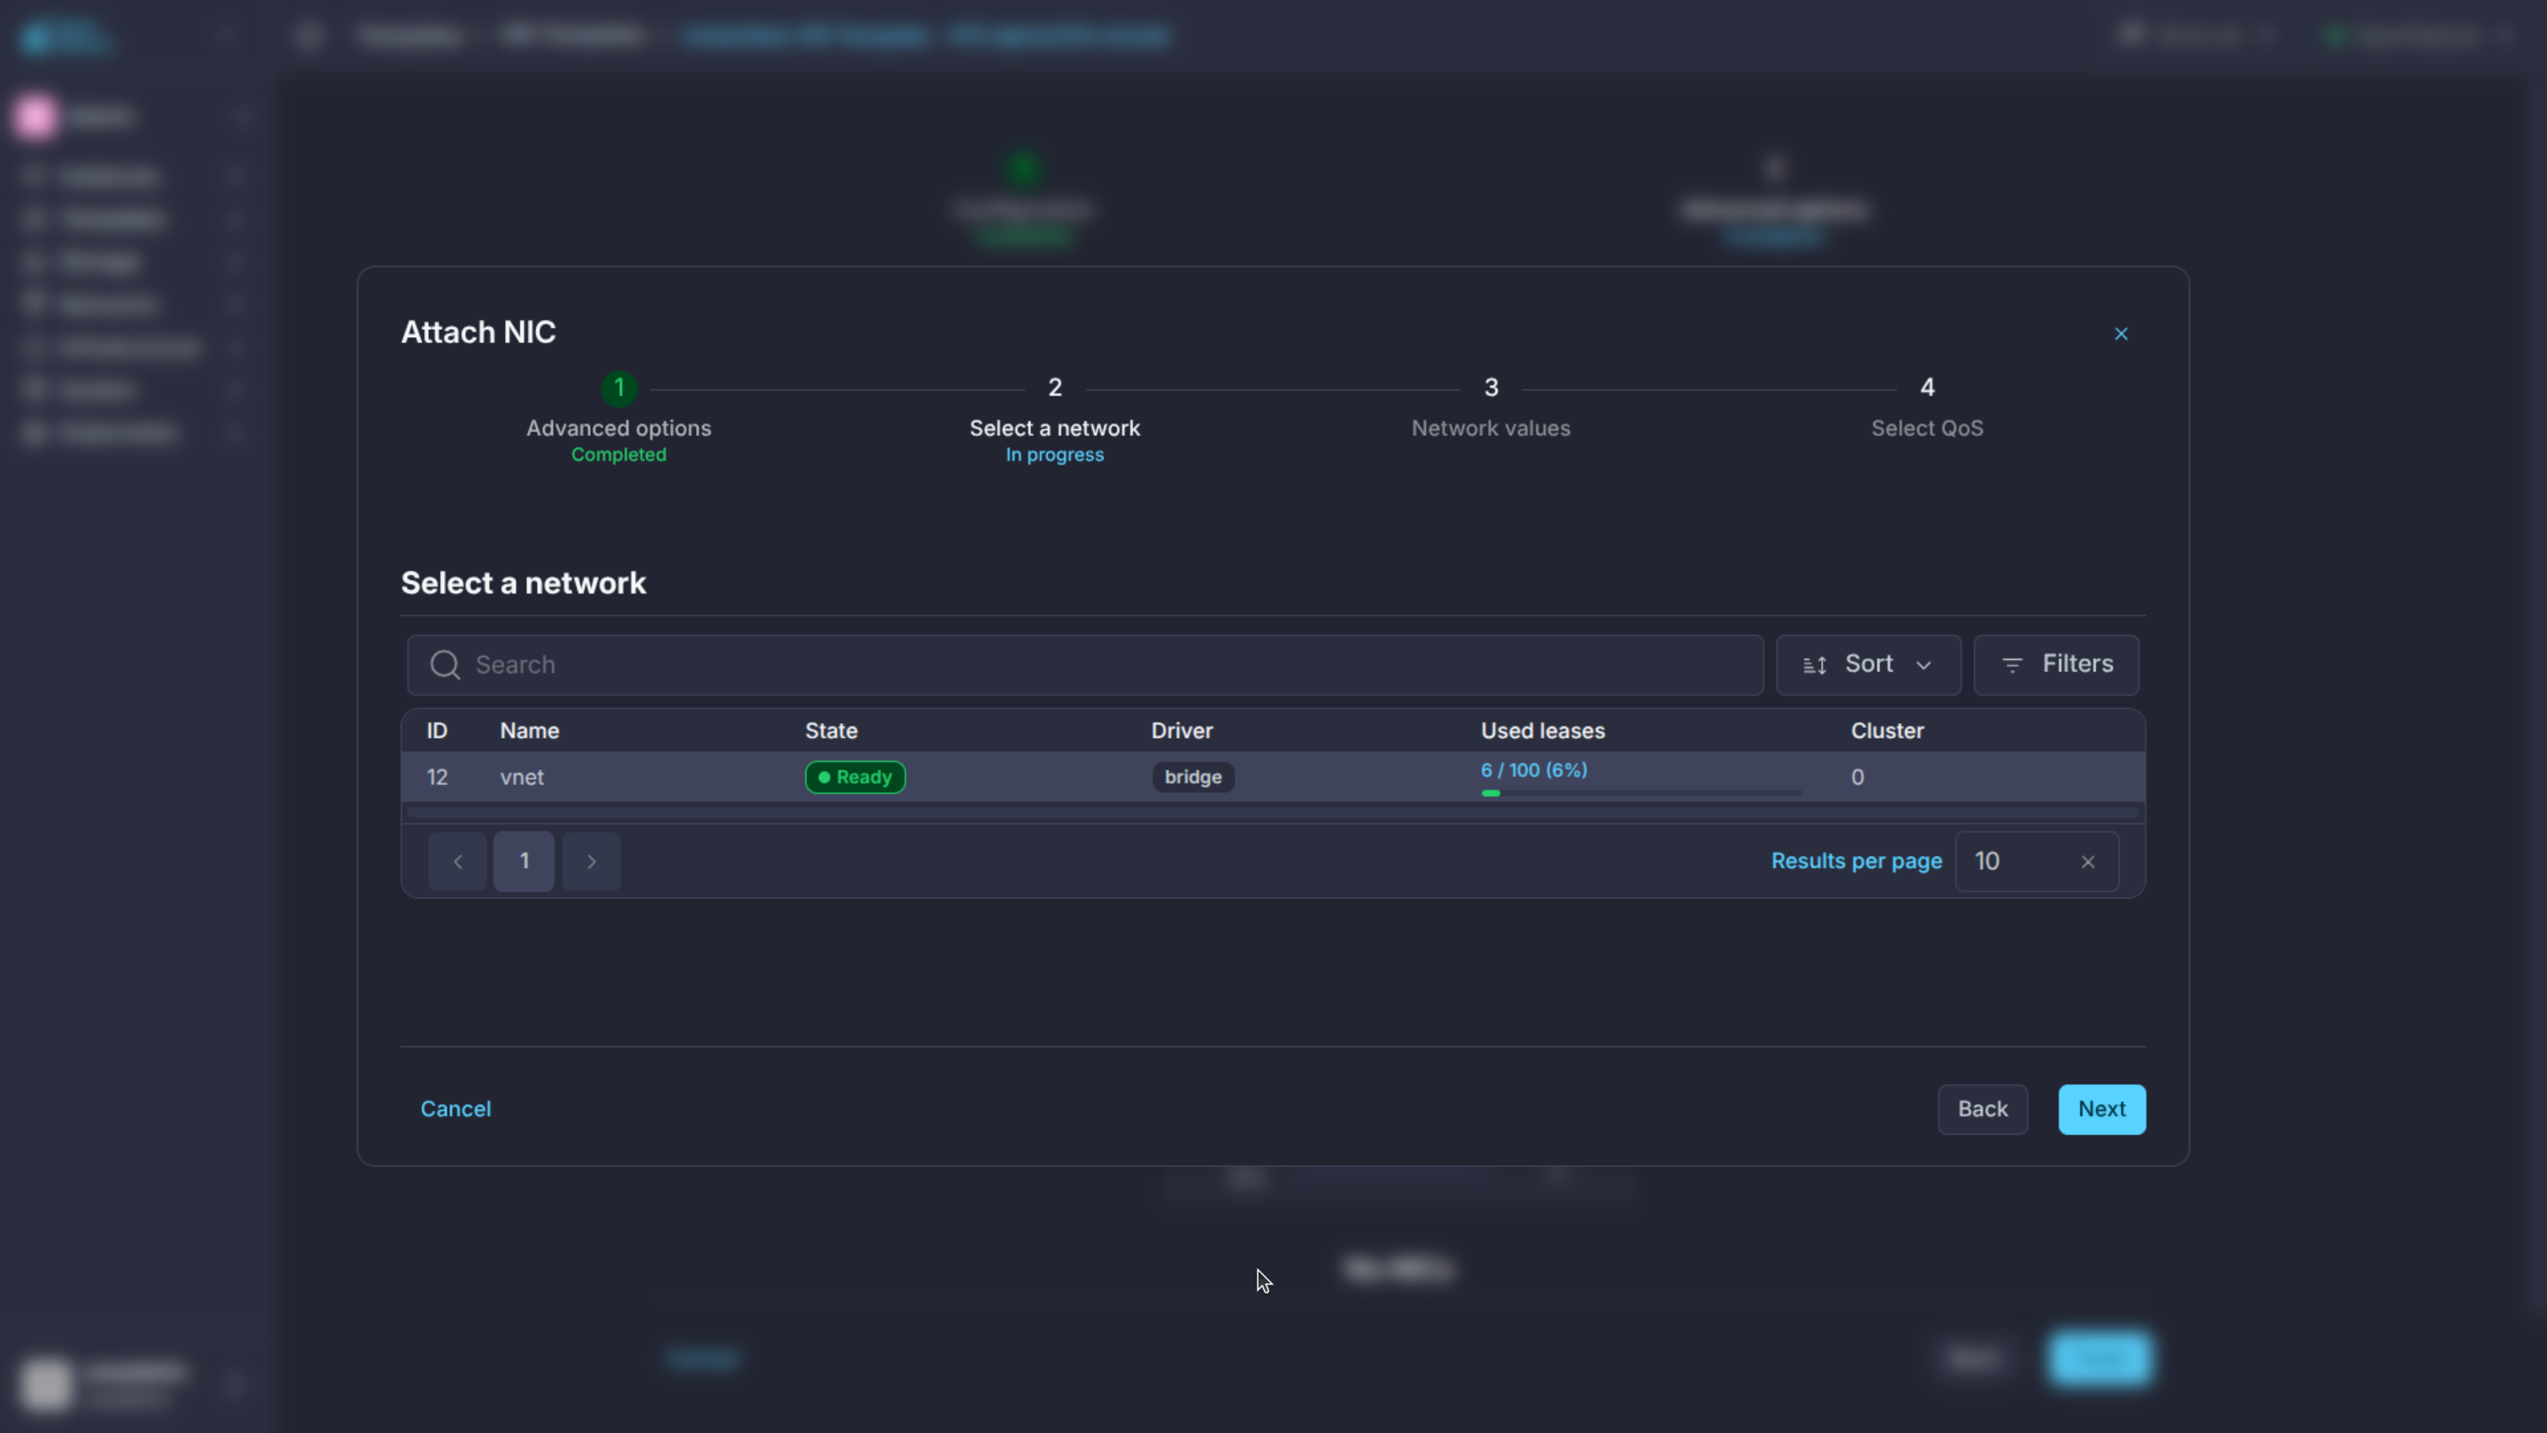Select page 1 in pagination
The width and height of the screenshot is (2547, 1433).
click(x=524, y=862)
